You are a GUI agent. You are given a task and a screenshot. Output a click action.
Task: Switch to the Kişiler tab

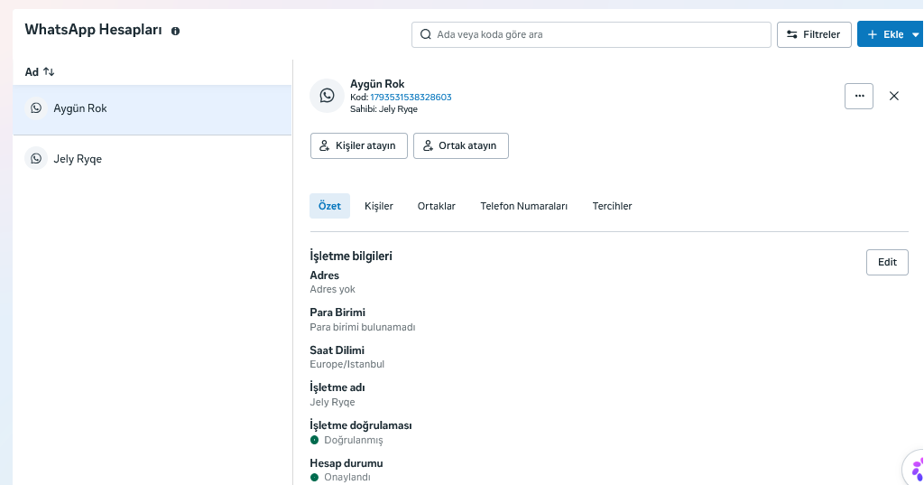pos(379,206)
